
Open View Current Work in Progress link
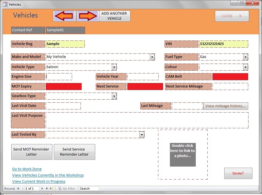tap(39, 181)
